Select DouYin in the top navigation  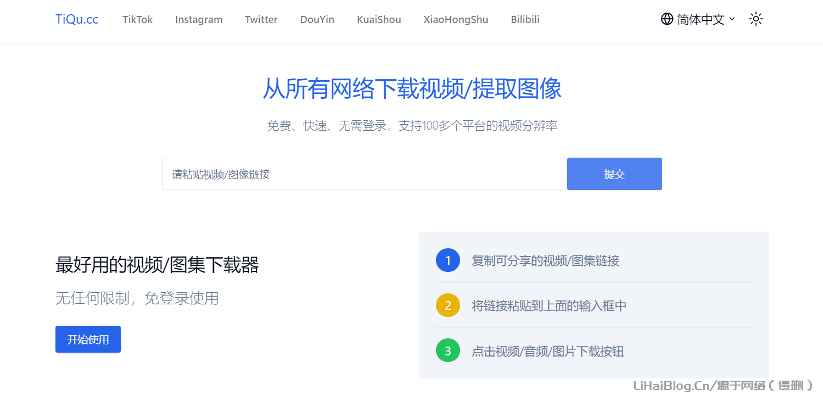coord(317,20)
